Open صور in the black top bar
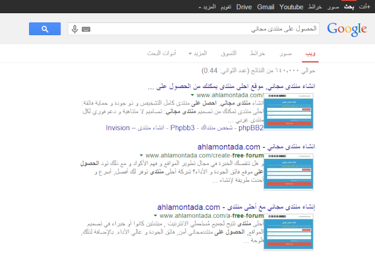 point(333,7)
